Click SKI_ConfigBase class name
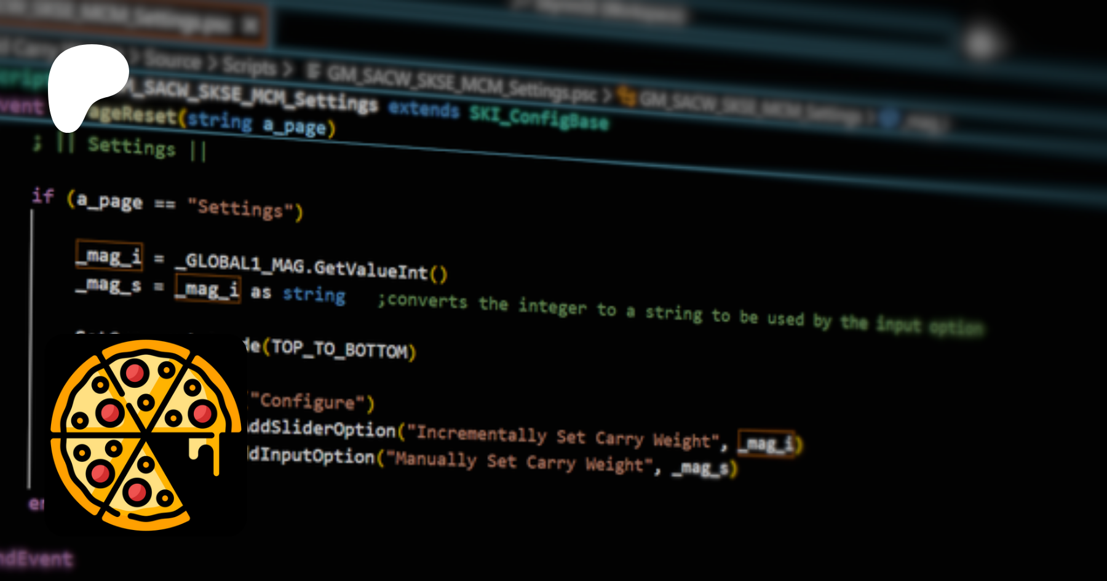1107x581 pixels. coord(539,117)
